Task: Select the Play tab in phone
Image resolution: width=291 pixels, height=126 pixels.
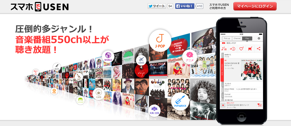Action: 247,38
